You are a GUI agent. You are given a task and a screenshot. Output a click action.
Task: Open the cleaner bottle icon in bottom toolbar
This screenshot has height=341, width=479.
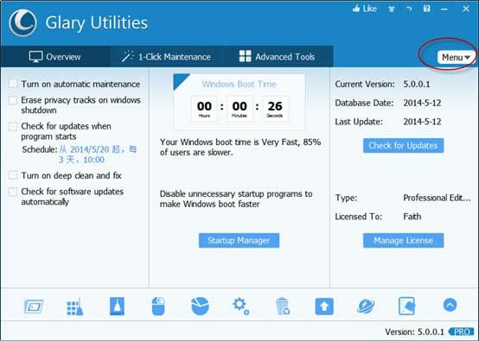(x=117, y=306)
